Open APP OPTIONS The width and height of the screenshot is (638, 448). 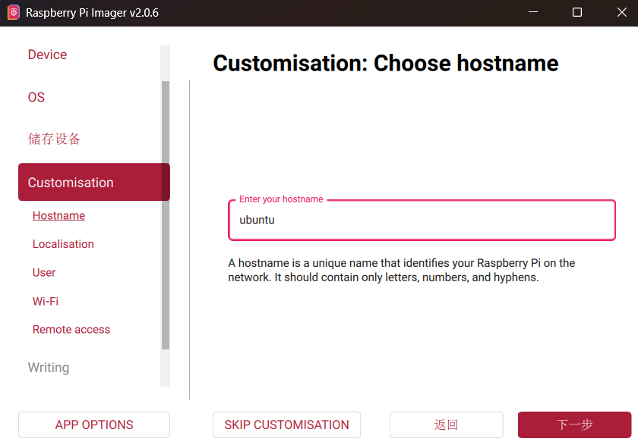pos(94,425)
